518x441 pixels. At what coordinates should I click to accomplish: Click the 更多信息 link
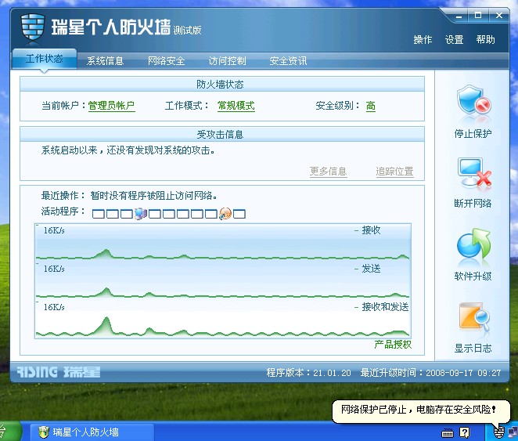pos(329,172)
